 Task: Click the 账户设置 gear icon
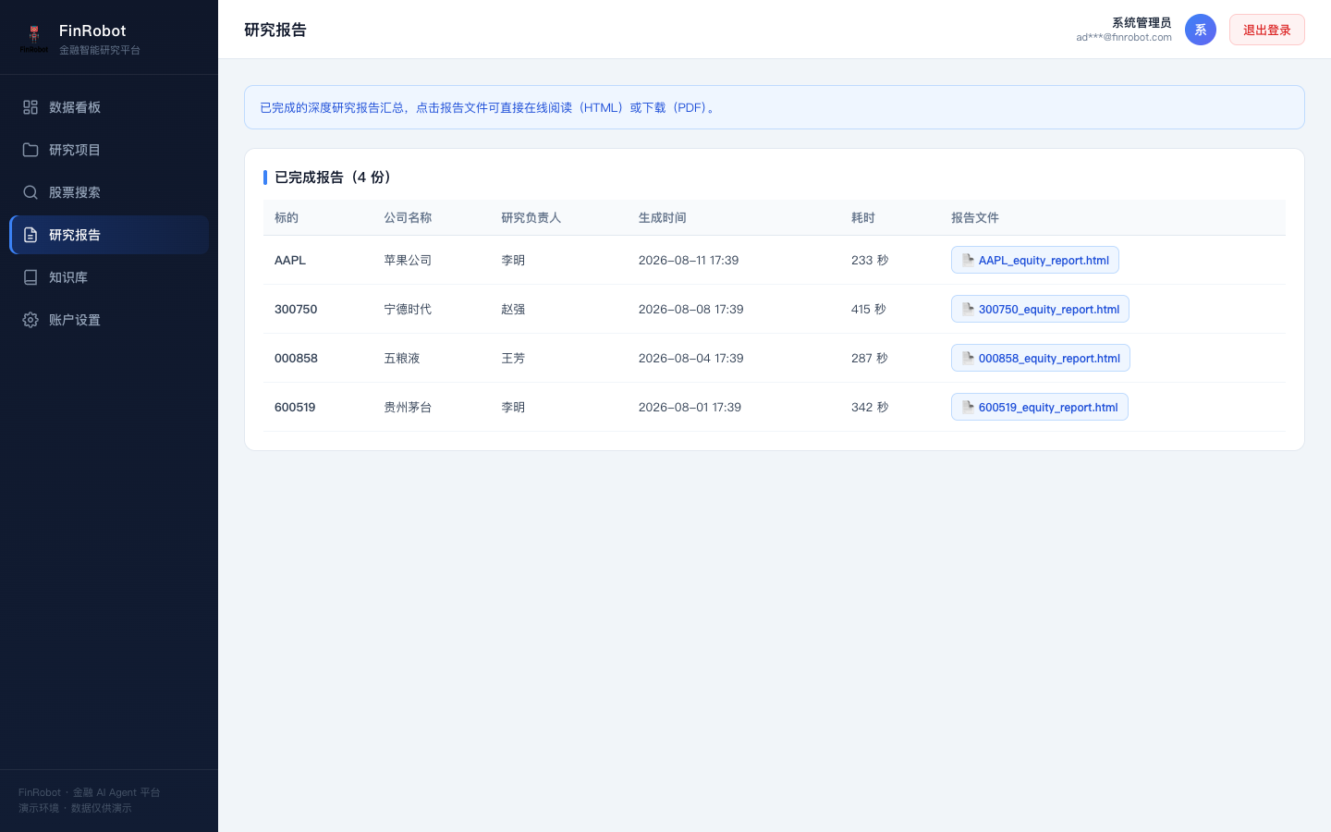click(31, 320)
